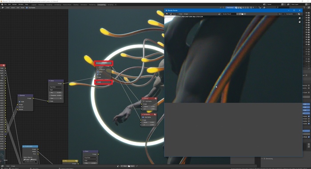Toggle the Backdrop button
Image resolution: width=311 pixels, height=169 pixels.
click(230, 8)
